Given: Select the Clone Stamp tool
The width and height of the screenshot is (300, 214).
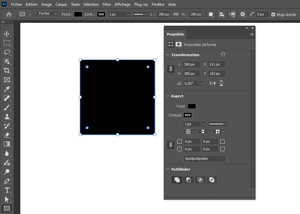Looking at the screenshot, I should coord(7,117).
